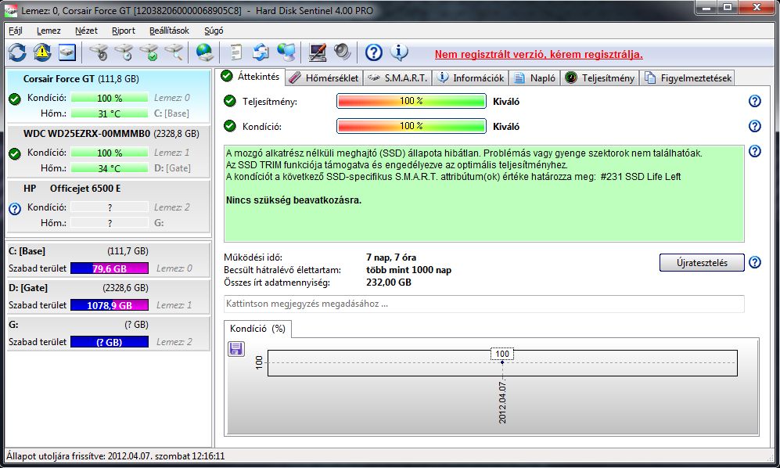Select the G: partition label
Viewport: 780px width, 468px height.
pyautogui.click(x=13, y=325)
